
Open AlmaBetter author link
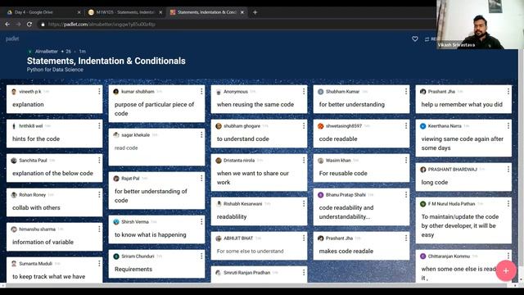pyautogui.click(x=47, y=51)
